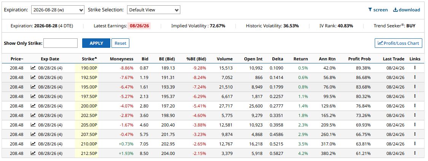Click the blue APPLY button
The width and height of the screenshot is (428, 161).
96,43
